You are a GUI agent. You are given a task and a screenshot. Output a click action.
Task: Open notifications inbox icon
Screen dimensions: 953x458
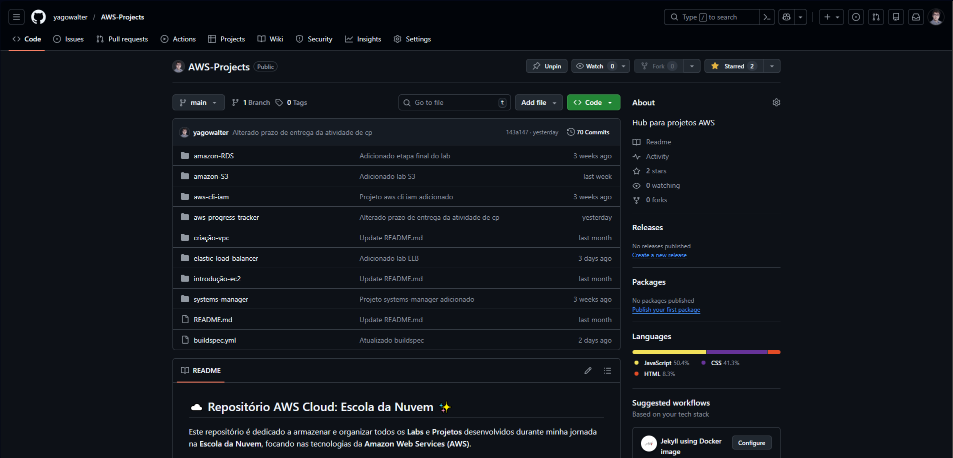916,17
